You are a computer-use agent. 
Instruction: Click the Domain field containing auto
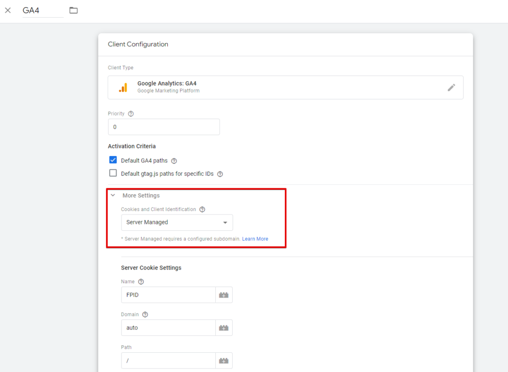coord(168,328)
